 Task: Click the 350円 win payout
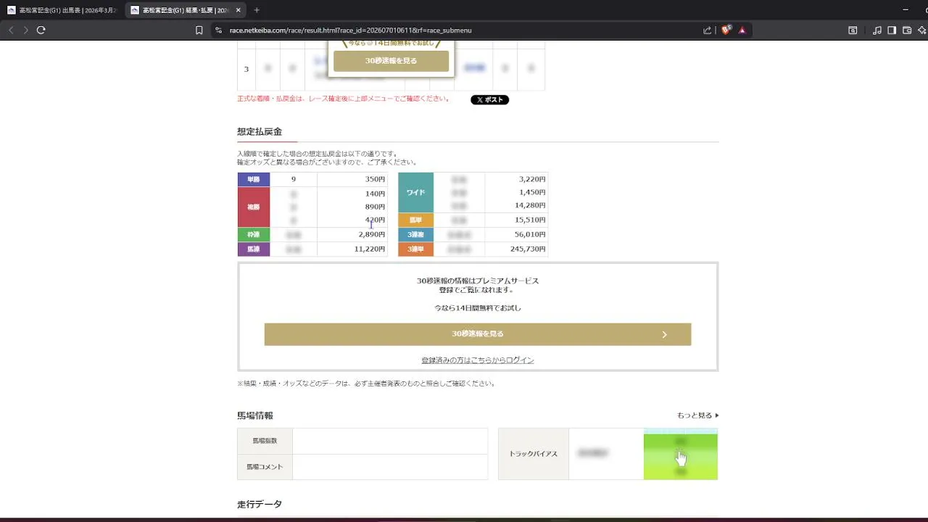click(x=375, y=179)
